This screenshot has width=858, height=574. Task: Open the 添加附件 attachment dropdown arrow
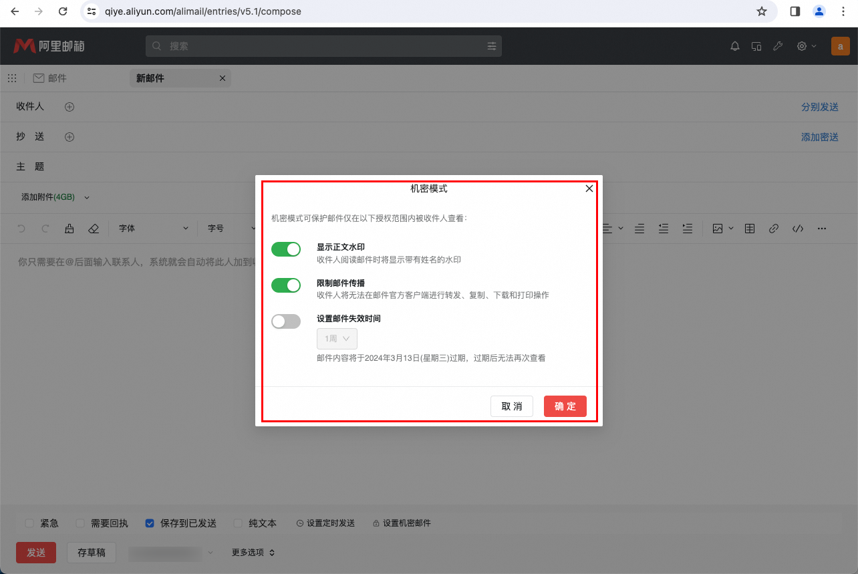click(x=87, y=197)
